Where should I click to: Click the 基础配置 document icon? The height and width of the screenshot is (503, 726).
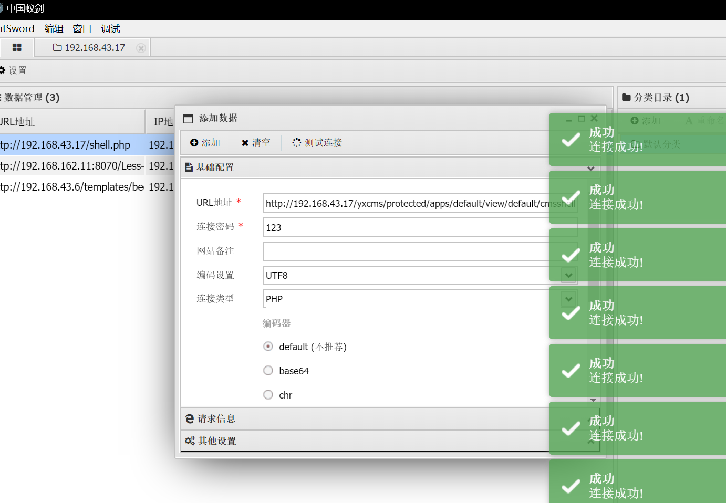pyautogui.click(x=189, y=167)
